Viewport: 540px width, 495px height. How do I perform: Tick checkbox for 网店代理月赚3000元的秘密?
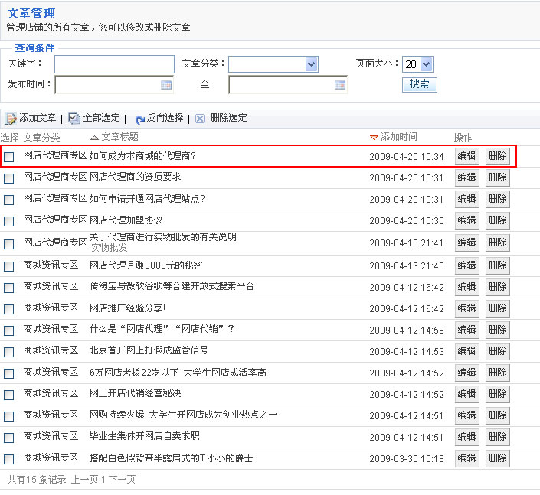[x=9, y=266]
